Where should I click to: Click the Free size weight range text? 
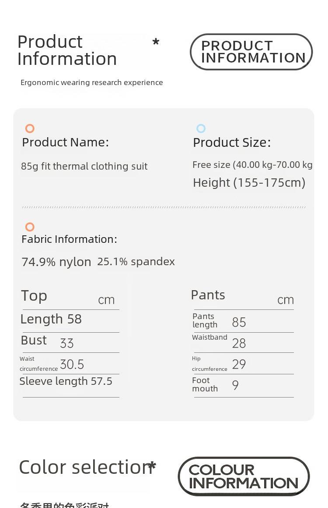coord(252,164)
